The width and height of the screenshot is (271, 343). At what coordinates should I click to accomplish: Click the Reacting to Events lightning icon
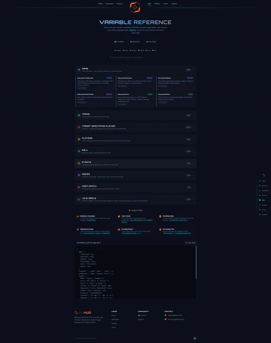click(x=78, y=230)
